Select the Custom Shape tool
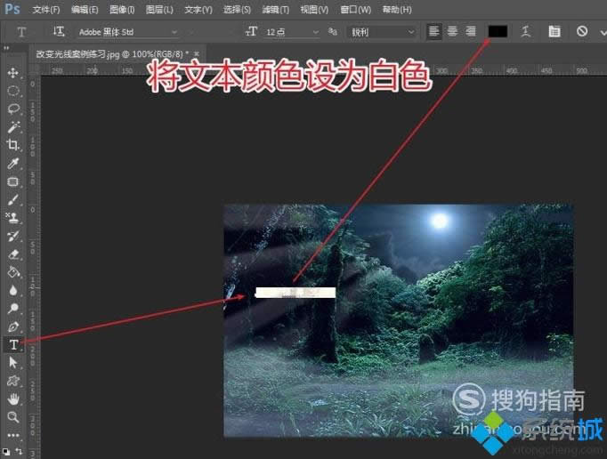Viewport: 607px width, 459px height. [x=13, y=381]
